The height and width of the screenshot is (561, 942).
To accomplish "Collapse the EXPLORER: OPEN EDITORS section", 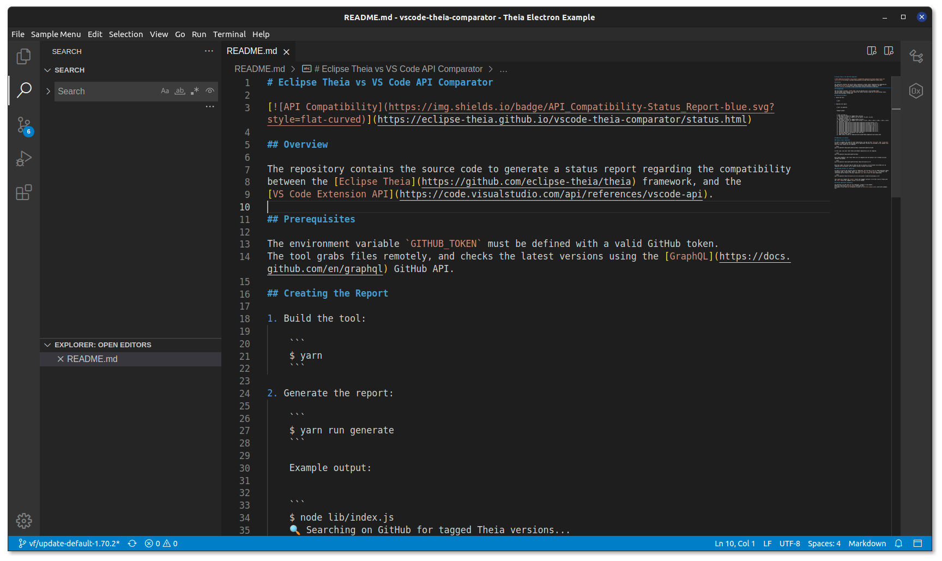I will (x=47, y=345).
